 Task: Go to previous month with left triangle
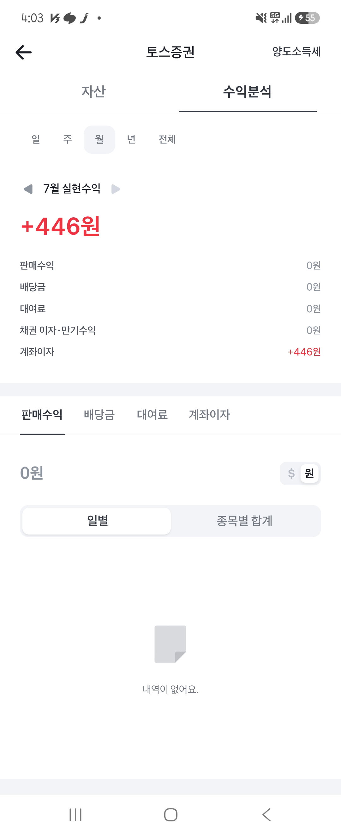click(28, 189)
